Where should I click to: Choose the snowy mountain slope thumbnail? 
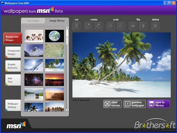point(34,65)
